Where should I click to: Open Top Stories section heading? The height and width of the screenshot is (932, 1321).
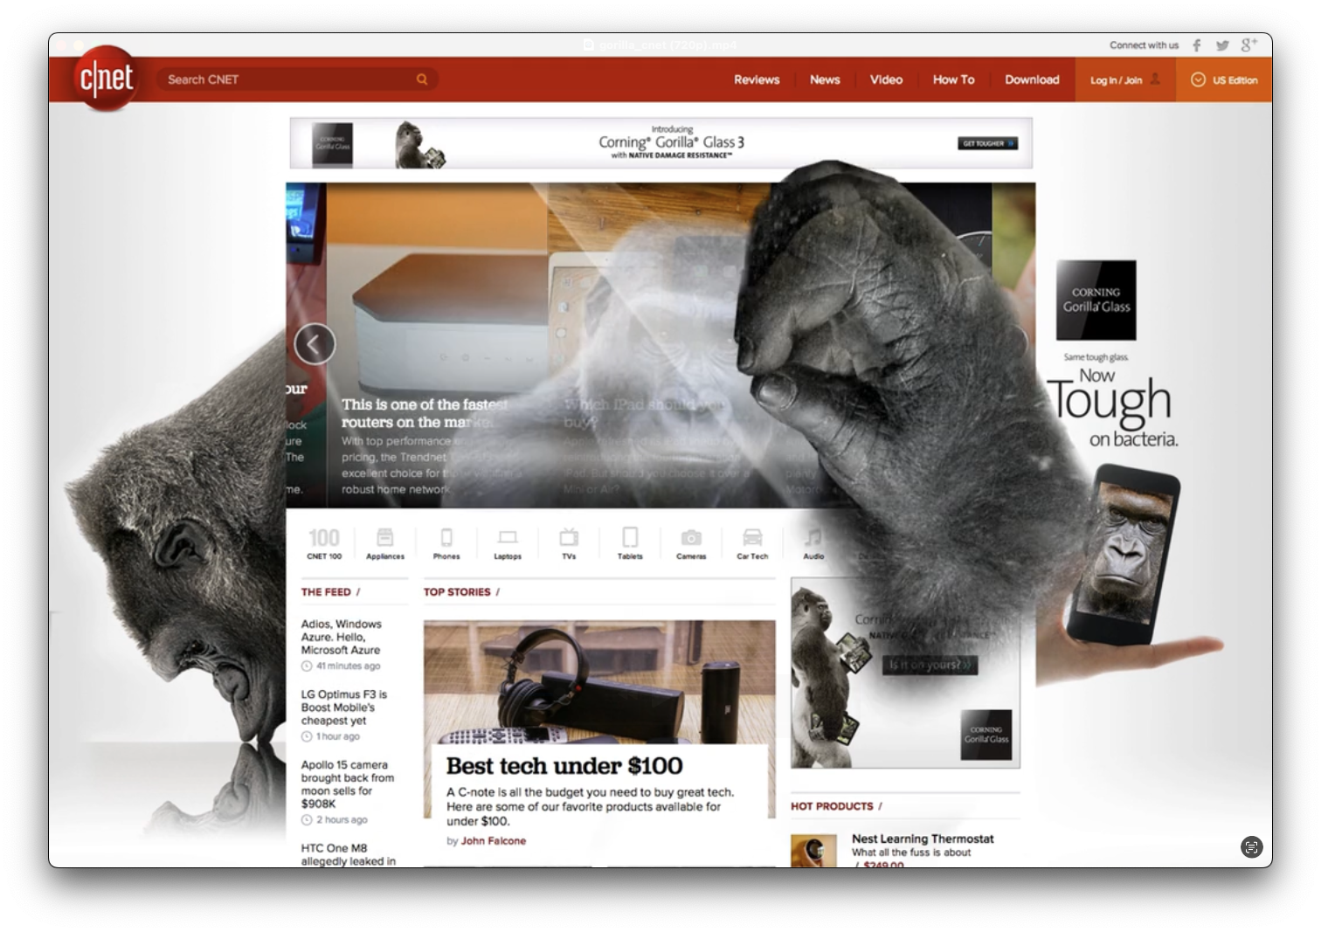461,592
